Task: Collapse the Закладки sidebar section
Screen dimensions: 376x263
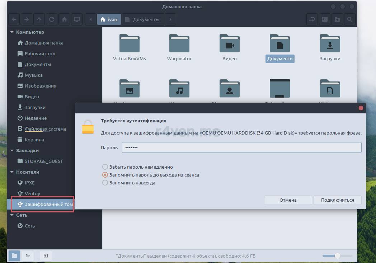Action: 12,151
